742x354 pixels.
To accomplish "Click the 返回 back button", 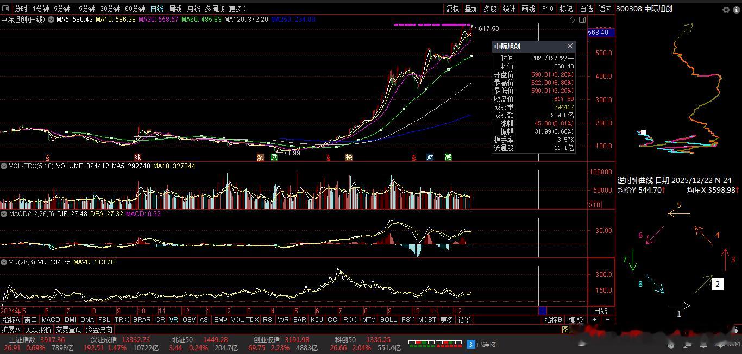I will point(605,9).
